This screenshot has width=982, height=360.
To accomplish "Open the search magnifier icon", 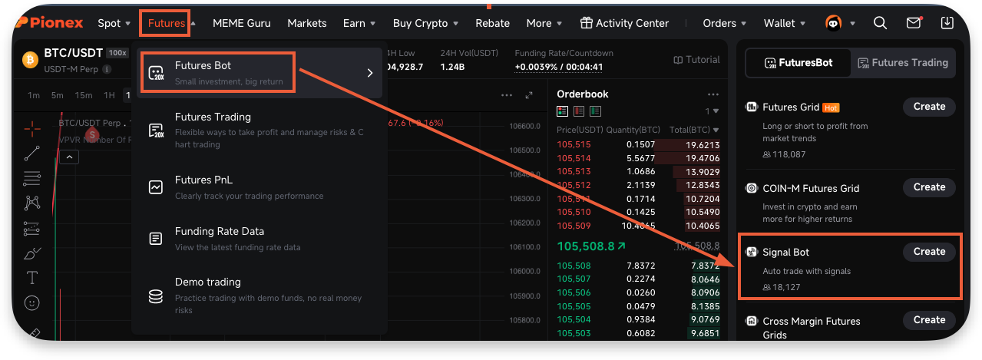I will (881, 23).
